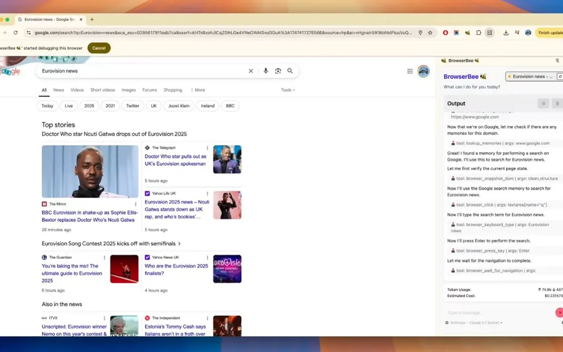563x352 pixels.
Task: Switch to the Short videos tab
Action: 103,90
